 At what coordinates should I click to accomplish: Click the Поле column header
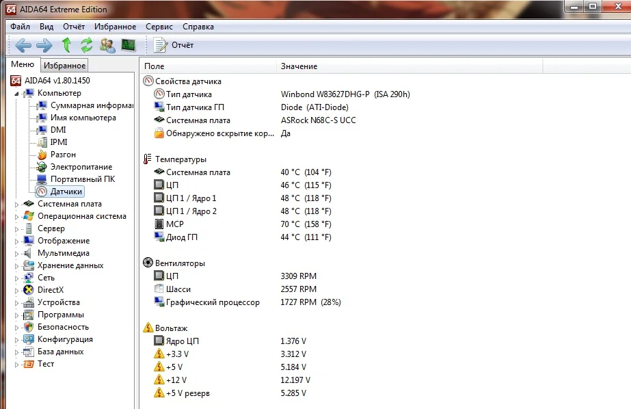point(209,66)
